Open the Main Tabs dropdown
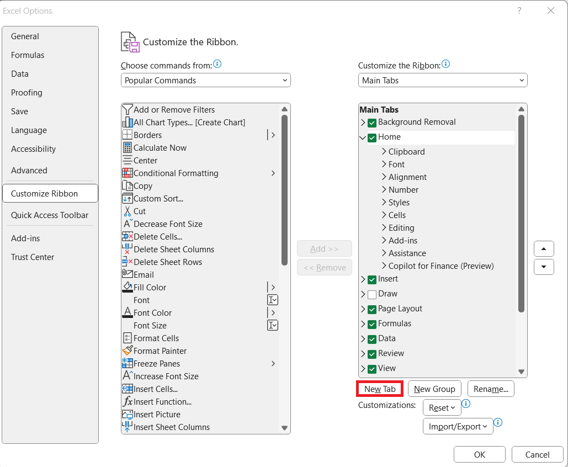 click(x=443, y=81)
